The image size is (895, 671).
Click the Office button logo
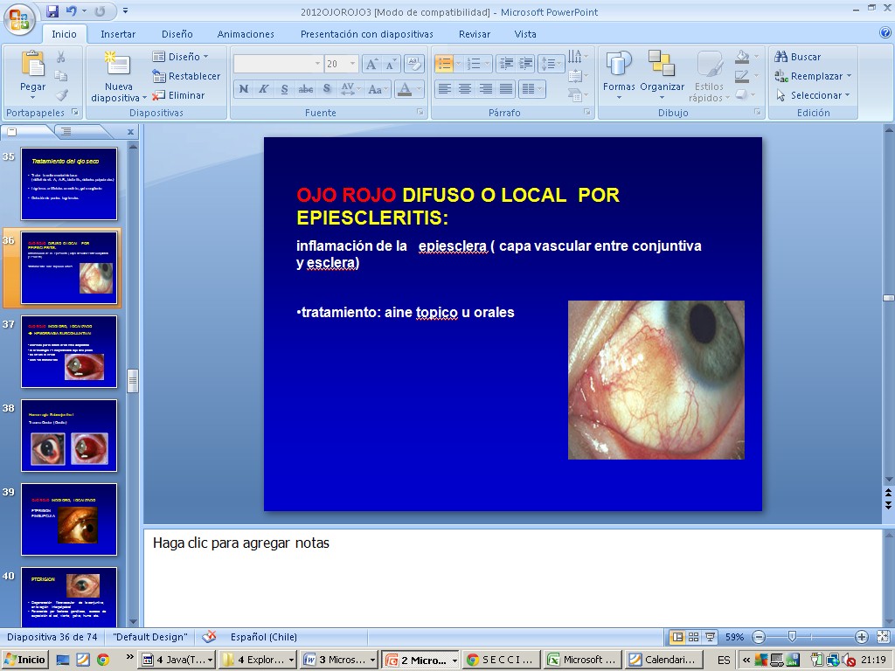tap(19, 17)
